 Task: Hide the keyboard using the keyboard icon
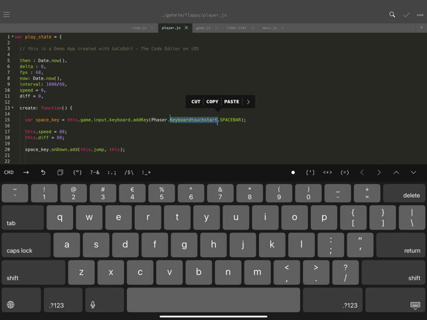pyautogui.click(x=414, y=305)
